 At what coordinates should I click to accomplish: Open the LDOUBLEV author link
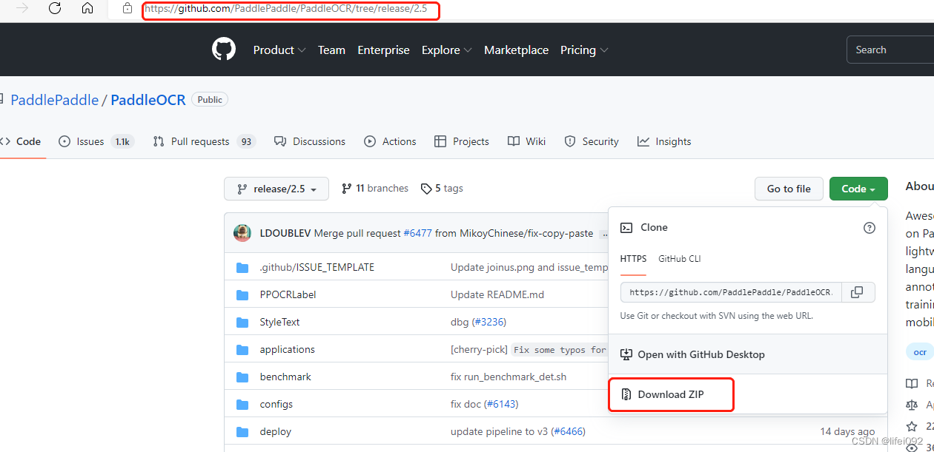click(x=285, y=233)
